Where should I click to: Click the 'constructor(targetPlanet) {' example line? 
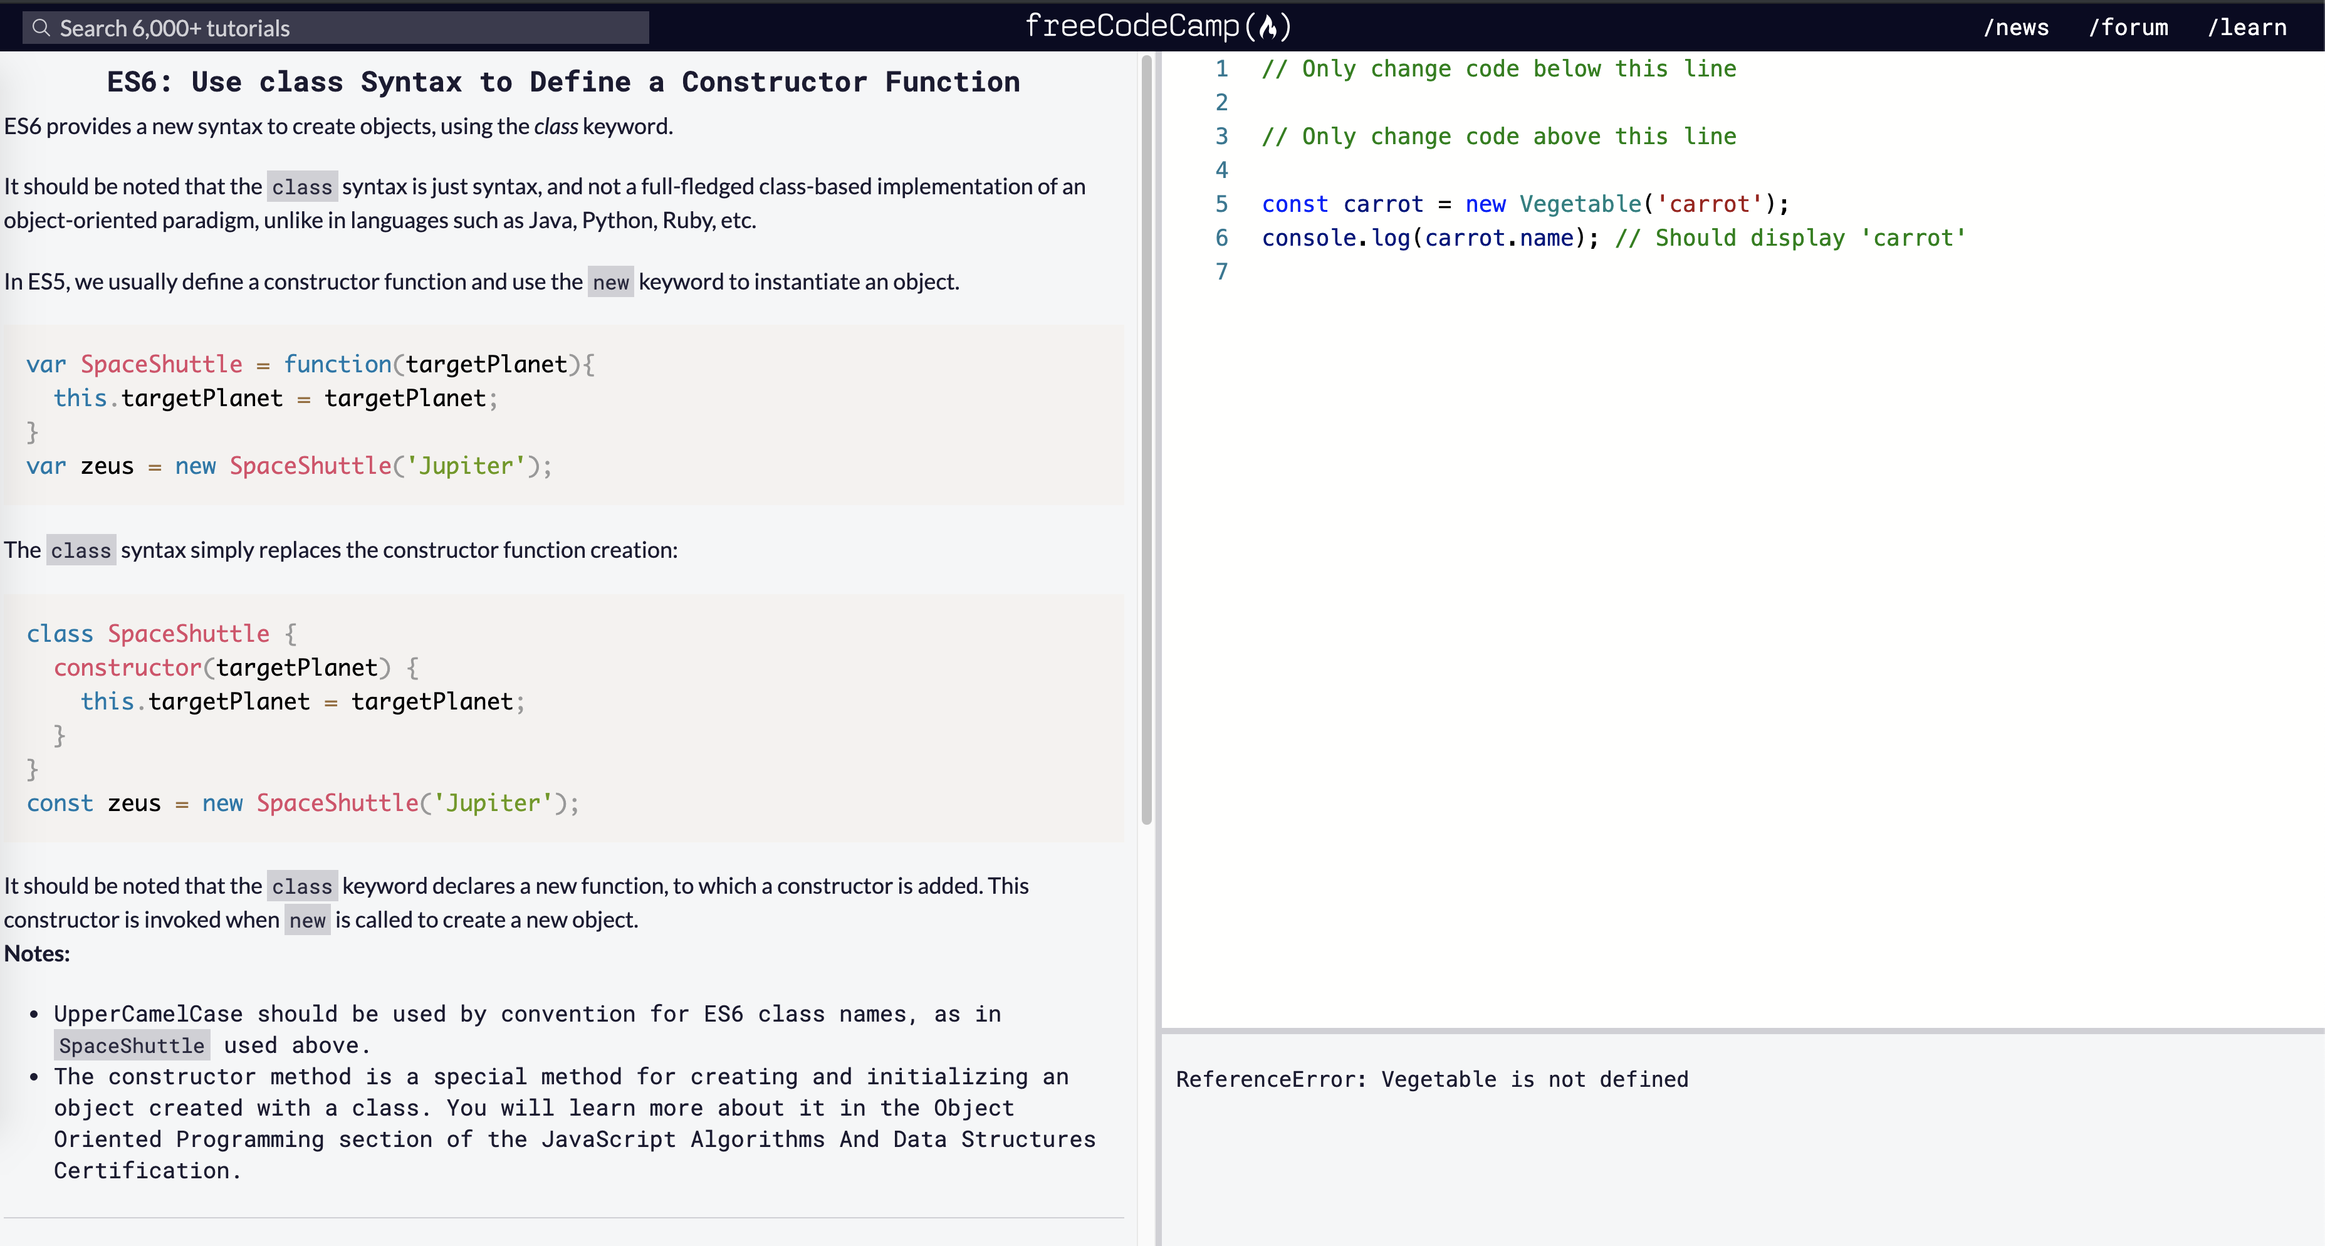(x=236, y=667)
